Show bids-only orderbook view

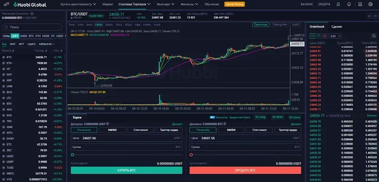click(319, 36)
